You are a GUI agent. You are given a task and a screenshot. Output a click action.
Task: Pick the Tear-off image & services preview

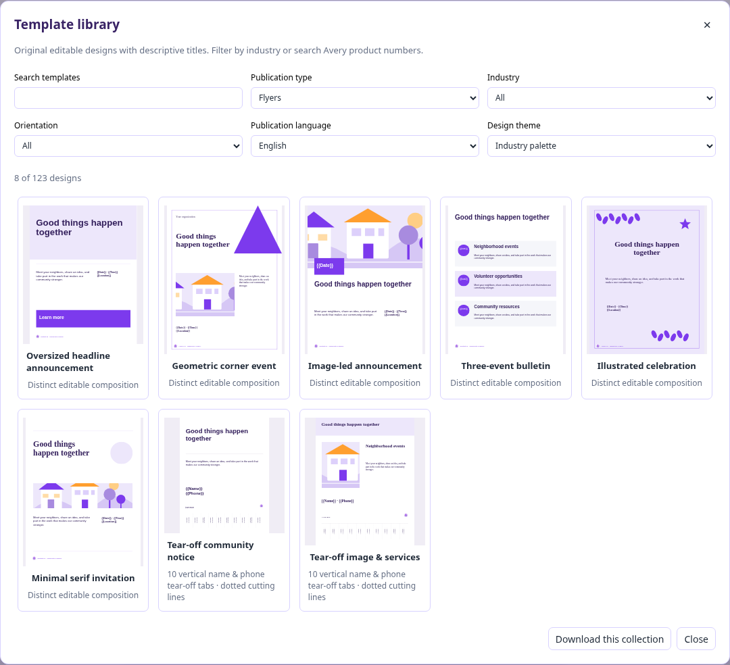pyautogui.click(x=365, y=481)
